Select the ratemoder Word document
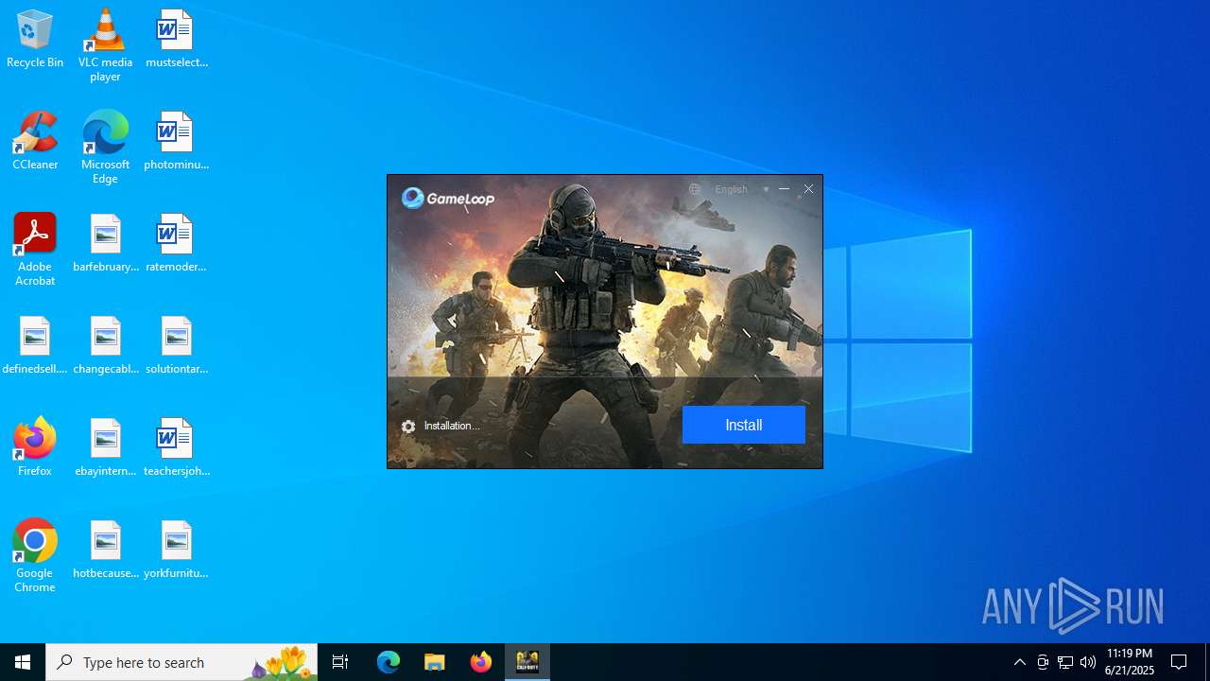Image resolution: width=1210 pixels, height=681 pixels. point(176,243)
